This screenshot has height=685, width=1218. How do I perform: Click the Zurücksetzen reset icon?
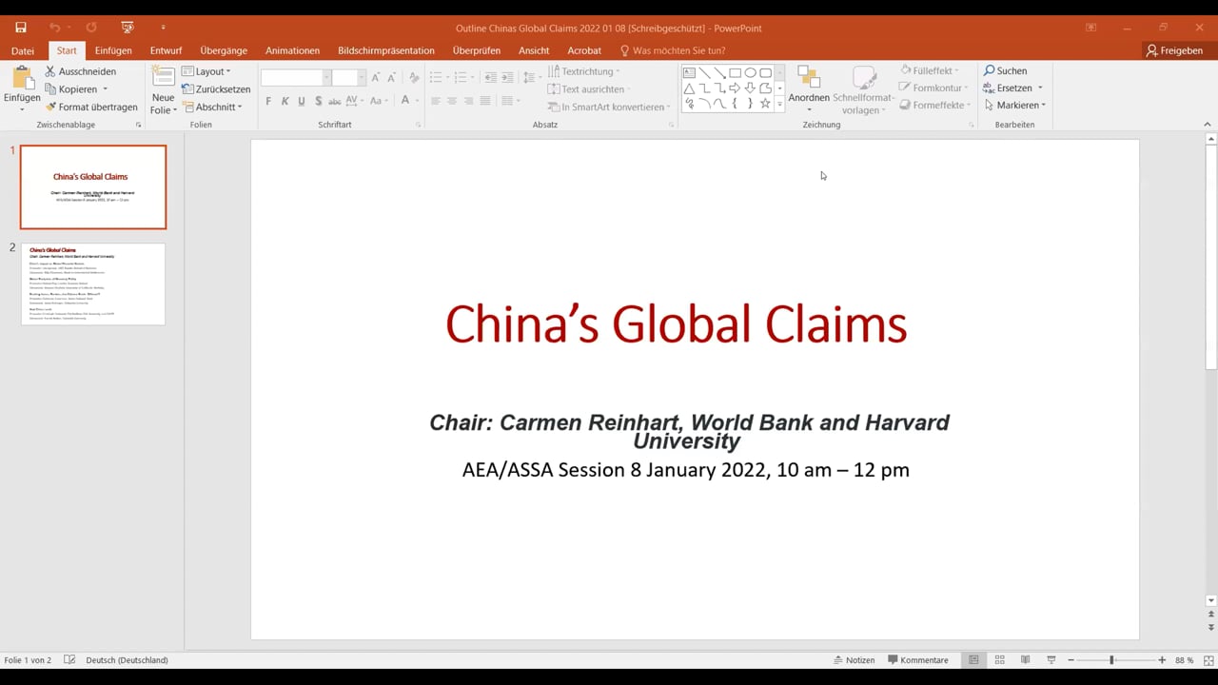pyautogui.click(x=188, y=89)
